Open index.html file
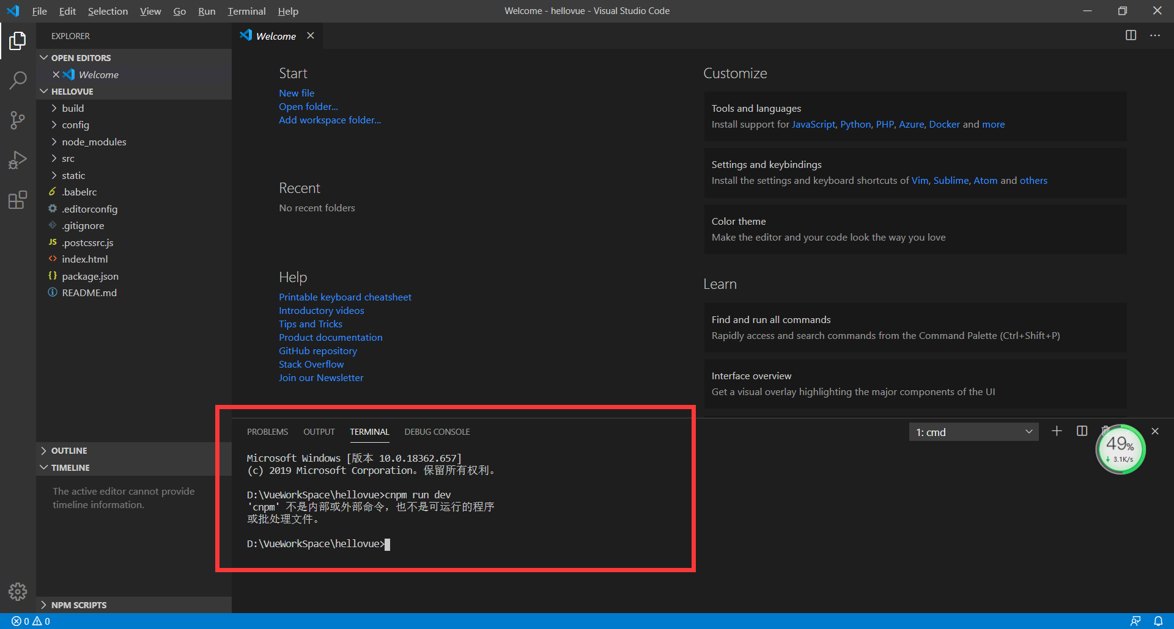The width and height of the screenshot is (1174, 629). (134, 259)
